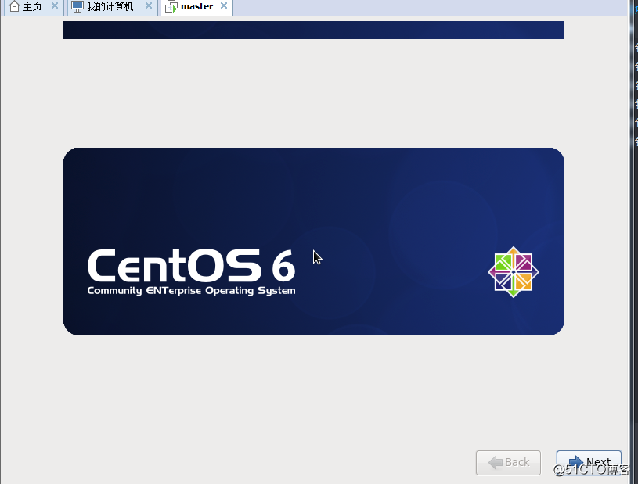Click the running VM icon on master tab
Viewport: 638px width, 484px height.
pos(171,7)
